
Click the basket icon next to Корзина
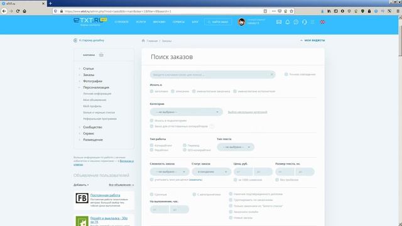pos(101,55)
